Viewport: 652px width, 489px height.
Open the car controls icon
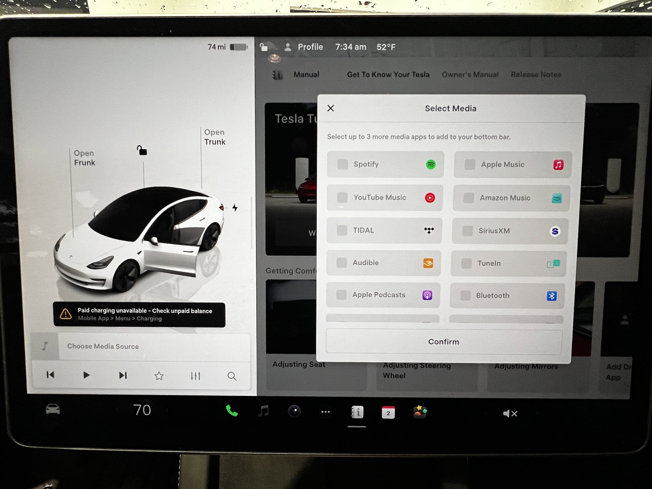[53, 409]
